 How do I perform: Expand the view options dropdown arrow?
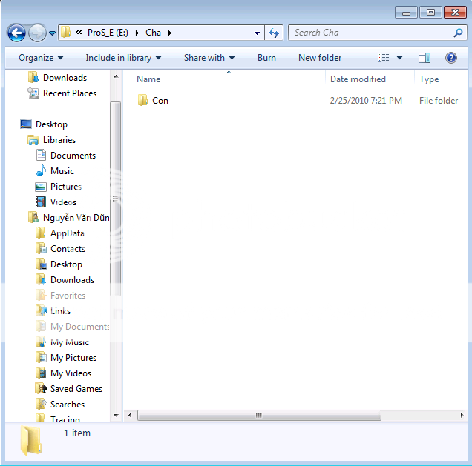[399, 58]
